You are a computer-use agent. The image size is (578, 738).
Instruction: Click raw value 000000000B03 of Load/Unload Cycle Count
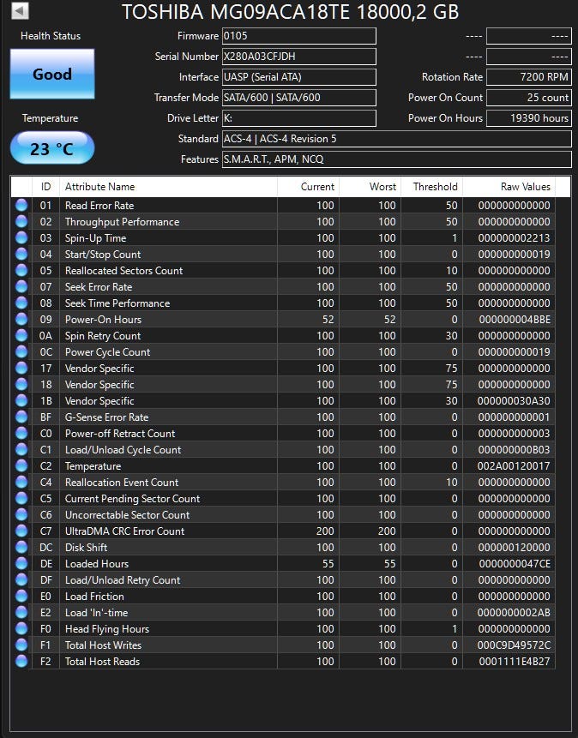(514, 450)
